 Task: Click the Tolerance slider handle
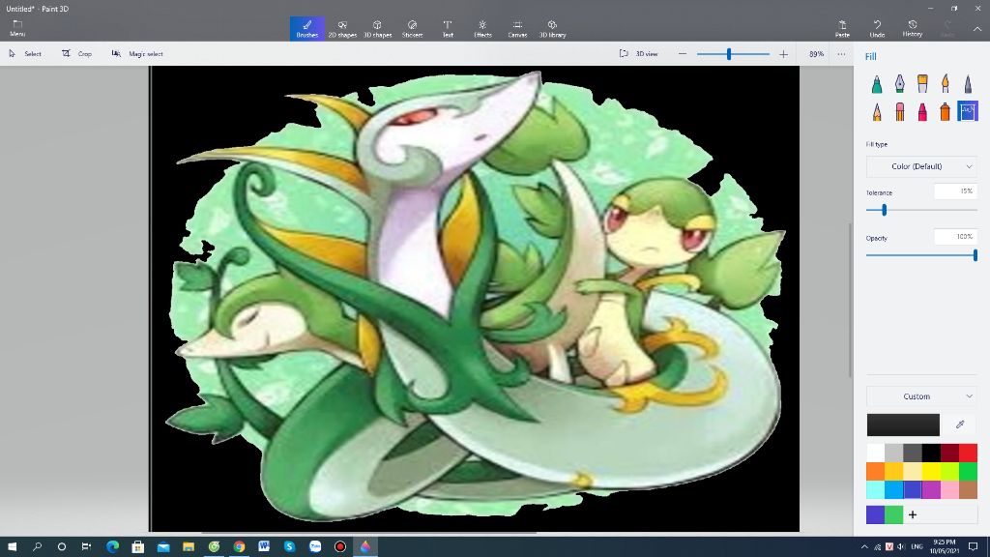[884, 210]
